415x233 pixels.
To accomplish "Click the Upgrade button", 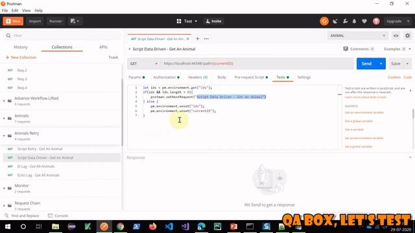I will coord(394,21).
